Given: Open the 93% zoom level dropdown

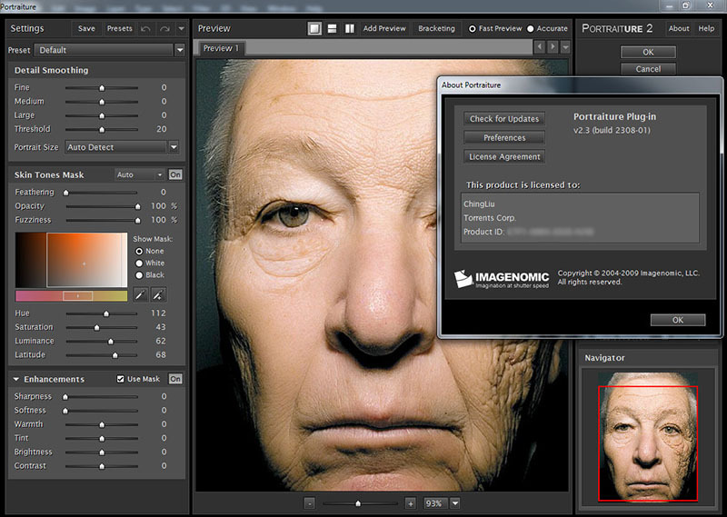Looking at the screenshot, I should coord(455,503).
